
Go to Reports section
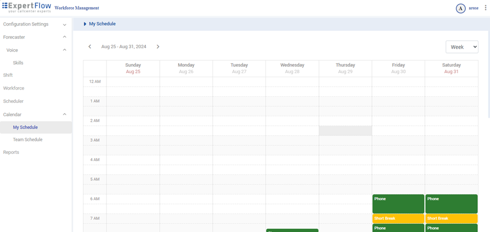tap(11, 152)
